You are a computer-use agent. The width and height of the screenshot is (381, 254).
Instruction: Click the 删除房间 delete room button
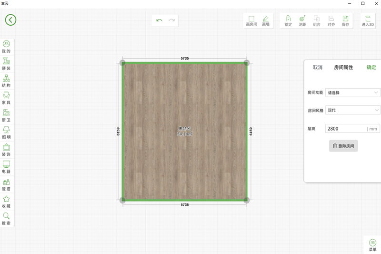pos(343,146)
